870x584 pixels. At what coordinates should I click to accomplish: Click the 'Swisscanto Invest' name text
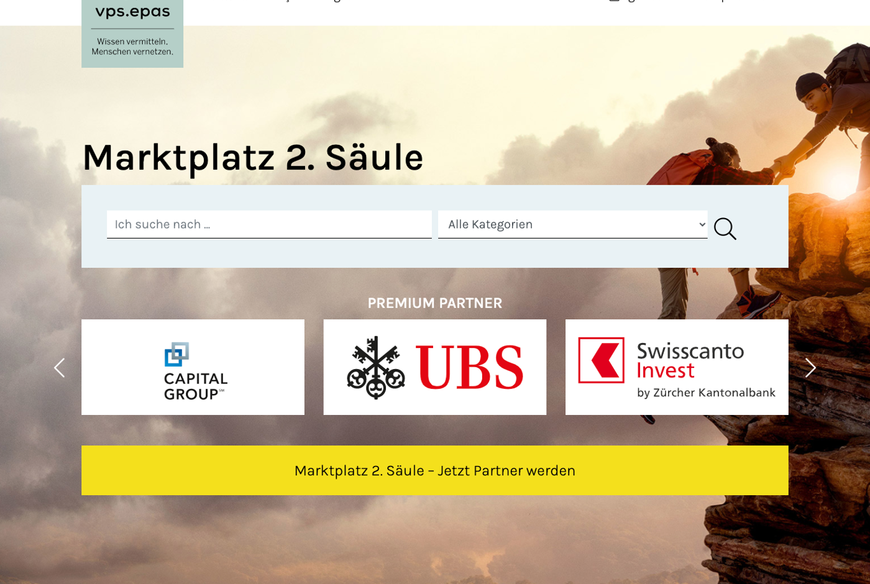coord(690,360)
